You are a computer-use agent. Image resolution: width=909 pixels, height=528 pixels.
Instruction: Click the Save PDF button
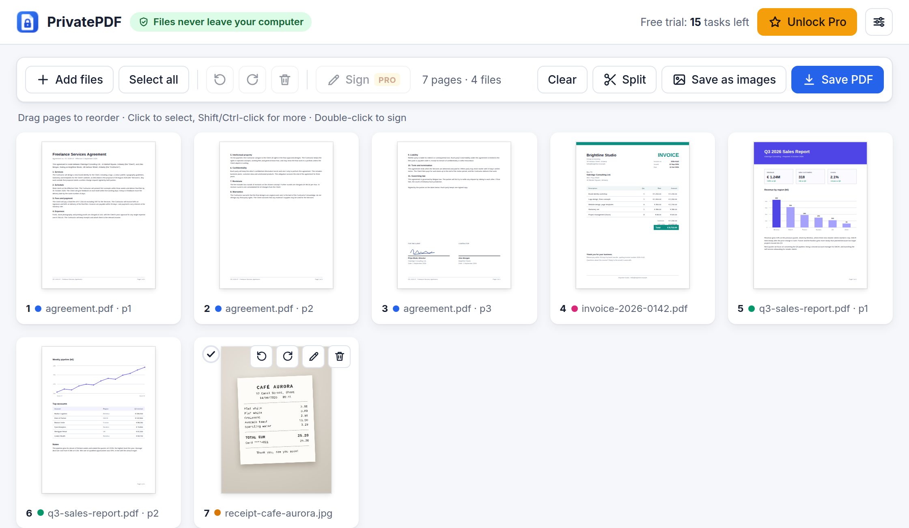pyautogui.click(x=838, y=80)
